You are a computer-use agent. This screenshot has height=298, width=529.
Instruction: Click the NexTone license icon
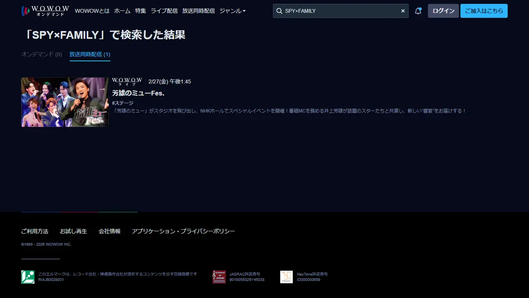point(286,277)
